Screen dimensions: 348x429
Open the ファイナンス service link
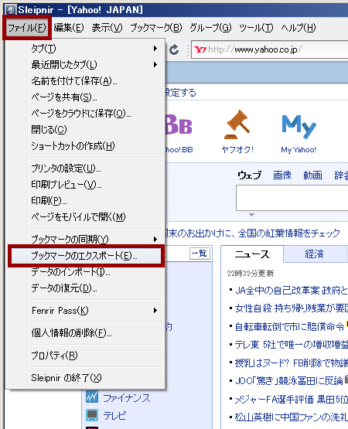click(127, 398)
